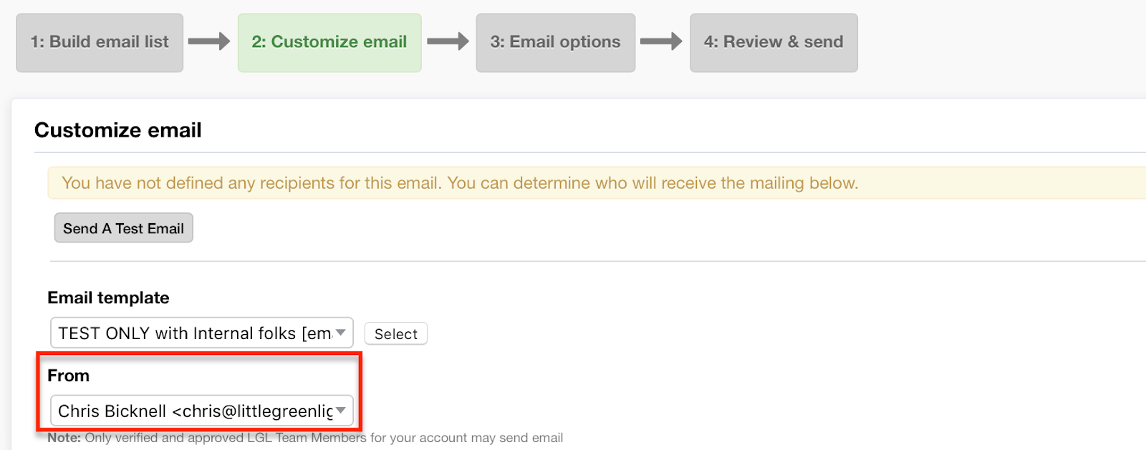
Task: Click arrow between Build list and Customize email
Action: point(209,41)
